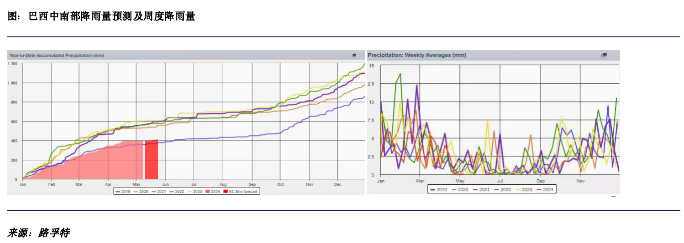Click the Year-to-Date Accumulated Precipitation title

coord(57,56)
